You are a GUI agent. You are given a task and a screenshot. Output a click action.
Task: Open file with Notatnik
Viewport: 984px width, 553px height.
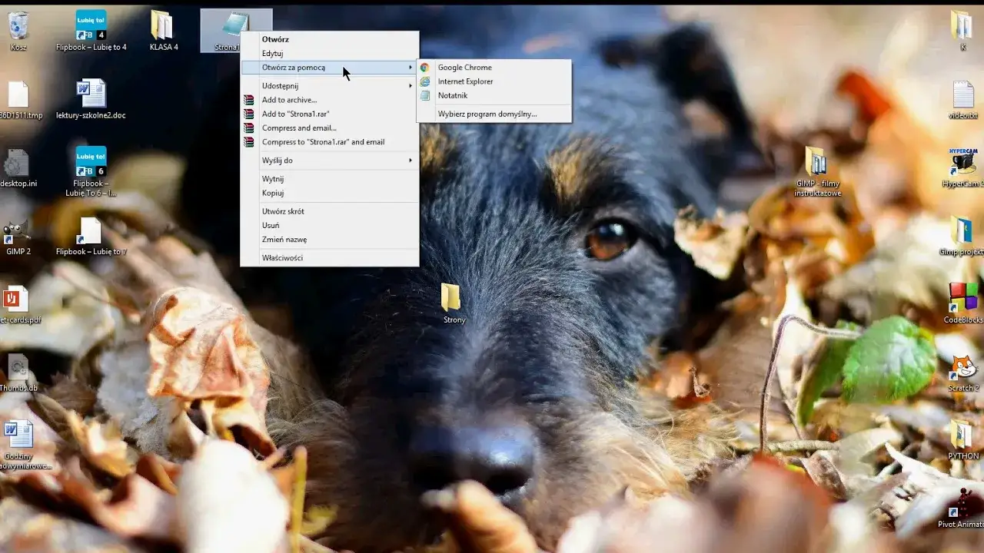click(x=452, y=95)
